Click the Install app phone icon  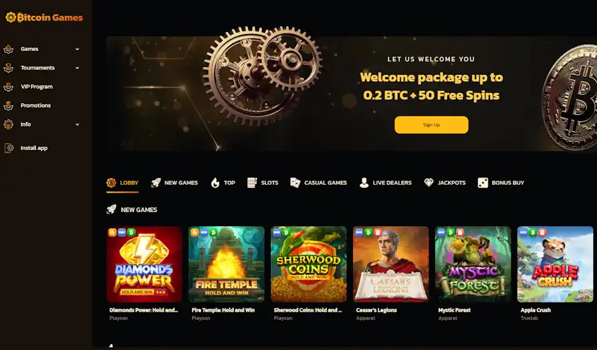pos(9,148)
